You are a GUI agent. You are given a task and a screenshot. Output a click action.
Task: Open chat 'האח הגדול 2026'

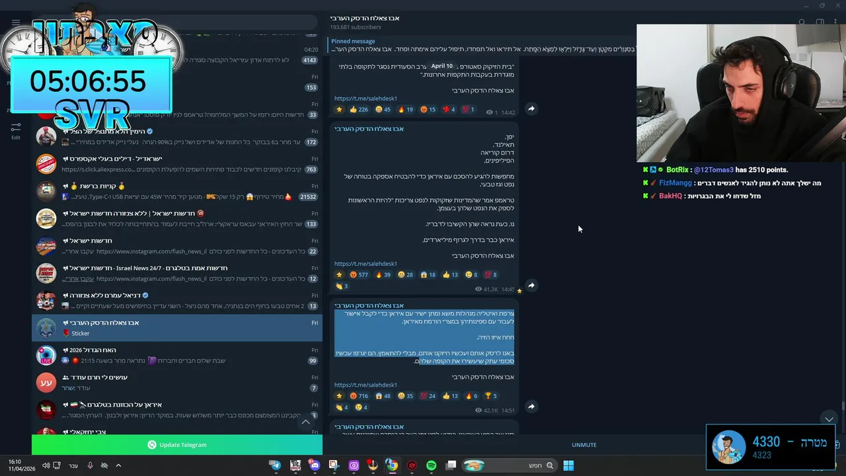point(177,355)
